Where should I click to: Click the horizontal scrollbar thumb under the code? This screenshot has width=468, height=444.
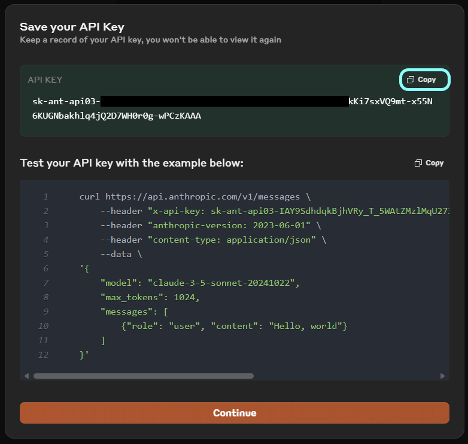(x=144, y=376)
